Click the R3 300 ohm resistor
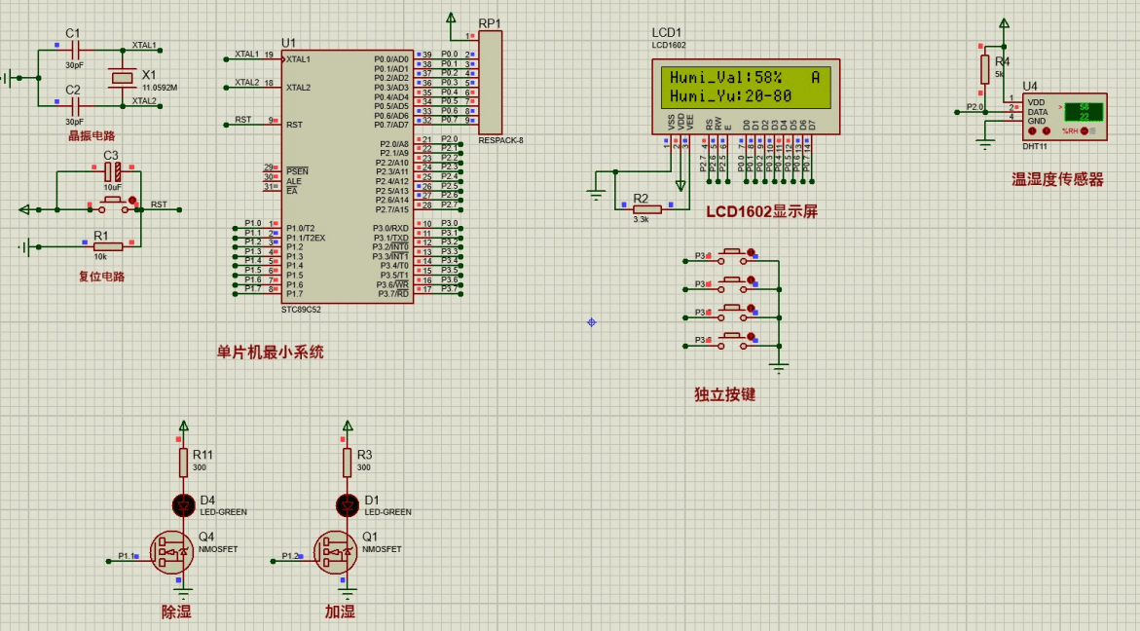Viewport: 1140px width, 631px height. [347, 462]
